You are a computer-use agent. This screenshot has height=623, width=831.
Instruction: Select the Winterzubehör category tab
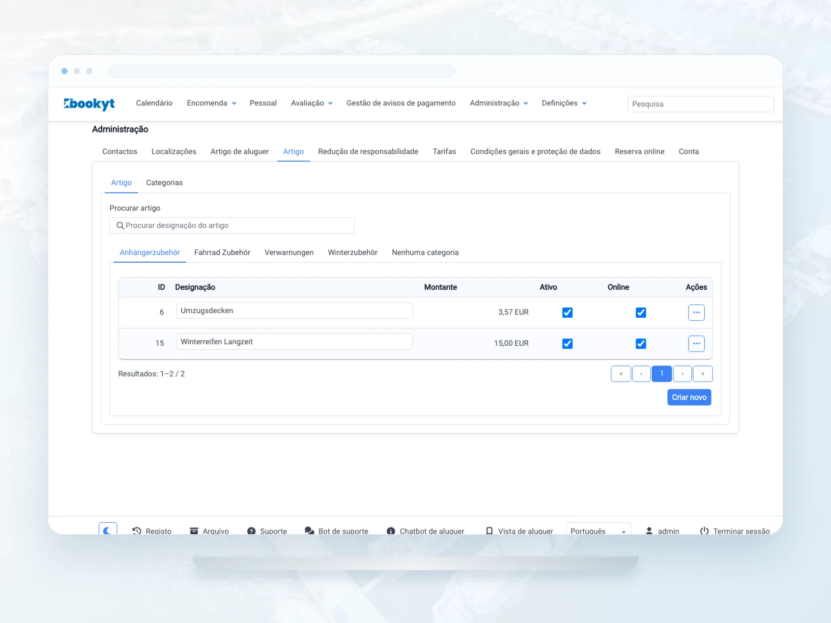[353, 252]
